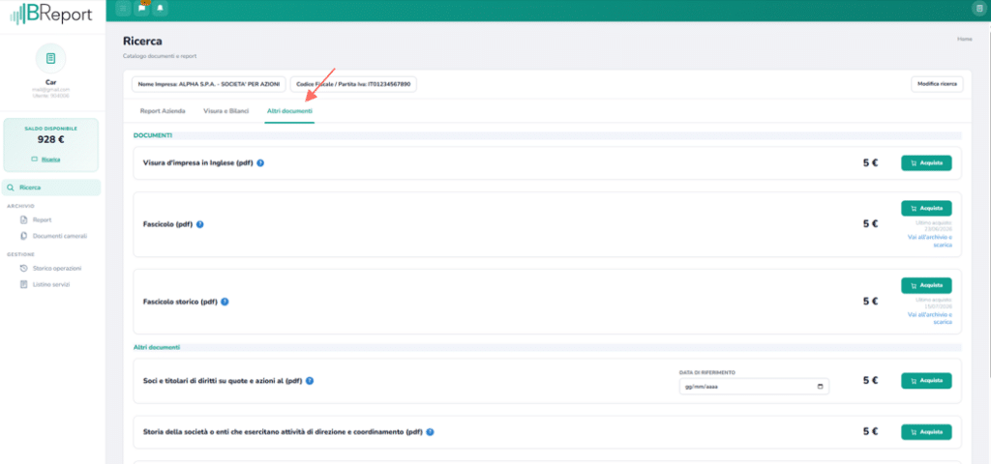The height and width of the screenshot is (464, 991).
Task: Click Modifica ricerca button
Action: 937,85
